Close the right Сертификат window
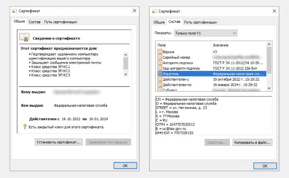Screen dimensions: 289x178 click(x=274, y=11)
